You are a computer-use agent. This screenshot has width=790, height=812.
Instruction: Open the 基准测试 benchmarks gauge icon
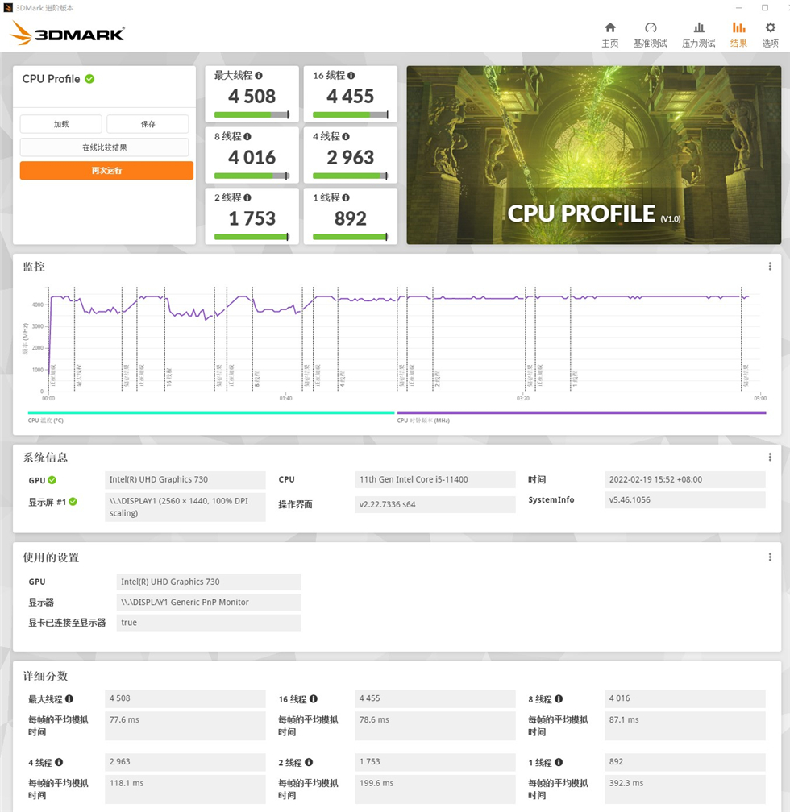(651, 28)
